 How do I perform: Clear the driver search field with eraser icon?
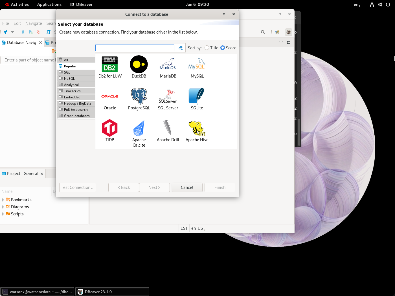(181, 48)
